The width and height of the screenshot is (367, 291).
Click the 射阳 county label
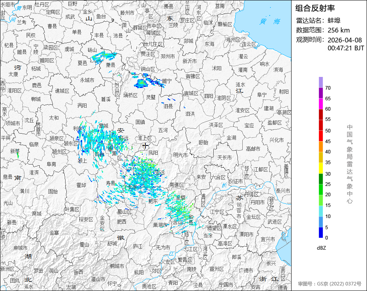click(284, 92)
